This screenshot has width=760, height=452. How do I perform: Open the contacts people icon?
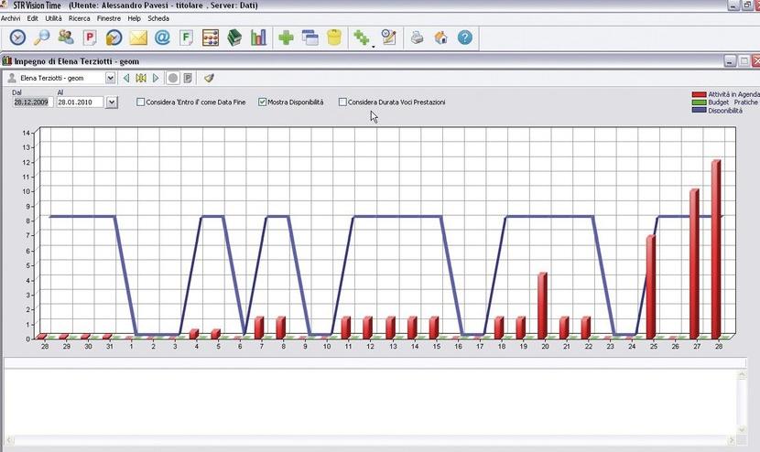click(66, 38)
